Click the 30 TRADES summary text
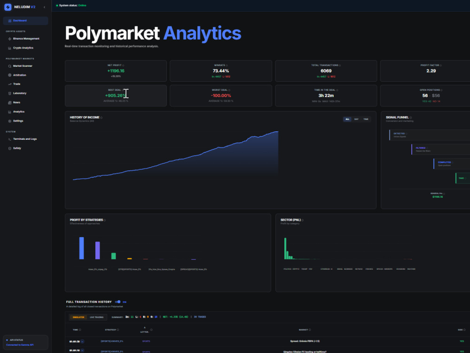 [x=200, y=317]
